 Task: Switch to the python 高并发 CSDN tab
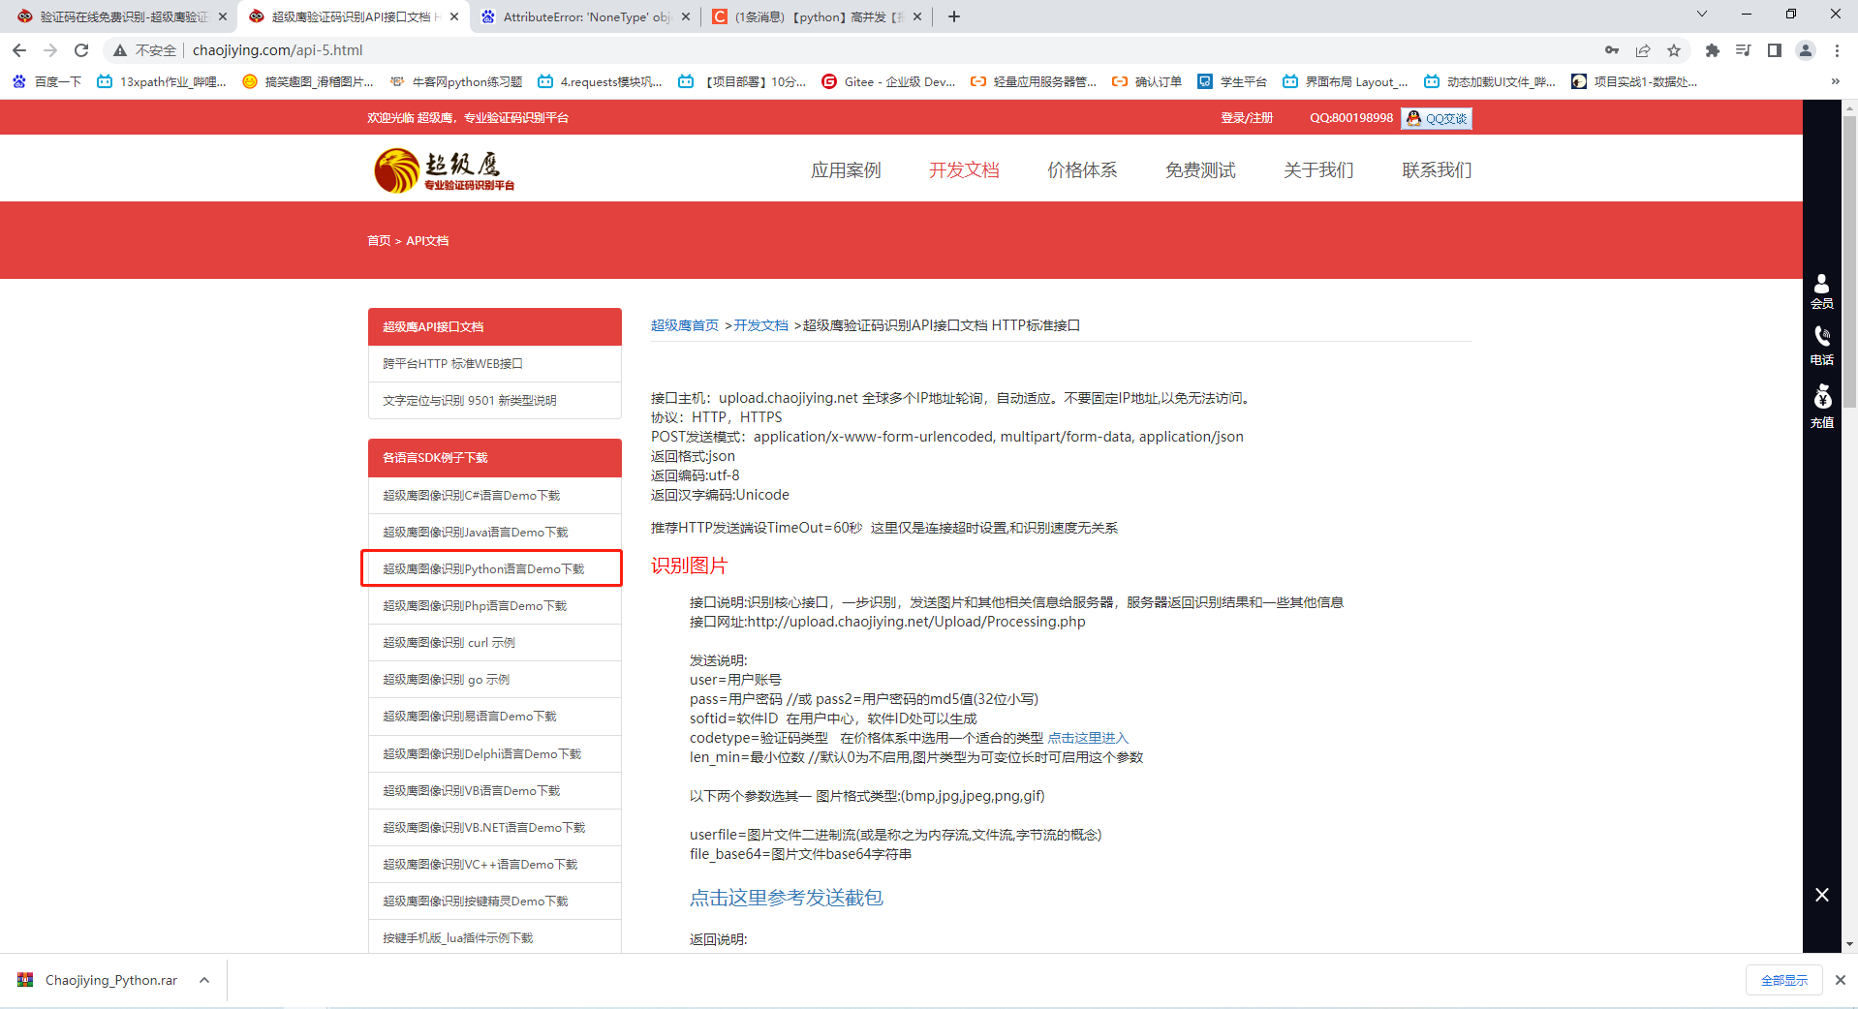coord(817,16)
